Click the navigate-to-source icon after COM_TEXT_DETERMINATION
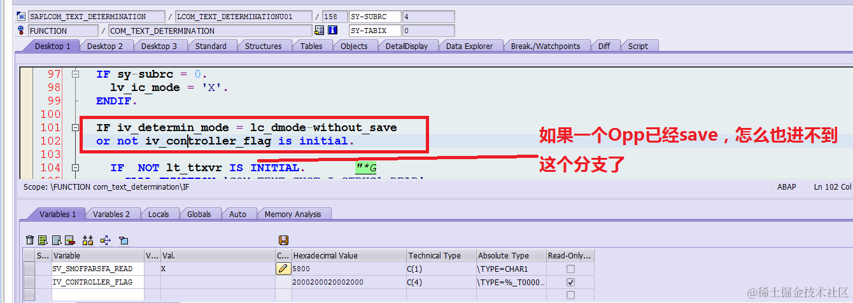853x303 pixels. point(319,31)
